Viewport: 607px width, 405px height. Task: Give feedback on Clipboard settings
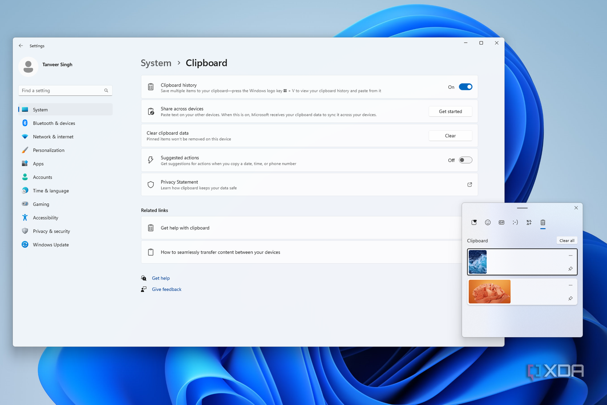tap(166, 289)
